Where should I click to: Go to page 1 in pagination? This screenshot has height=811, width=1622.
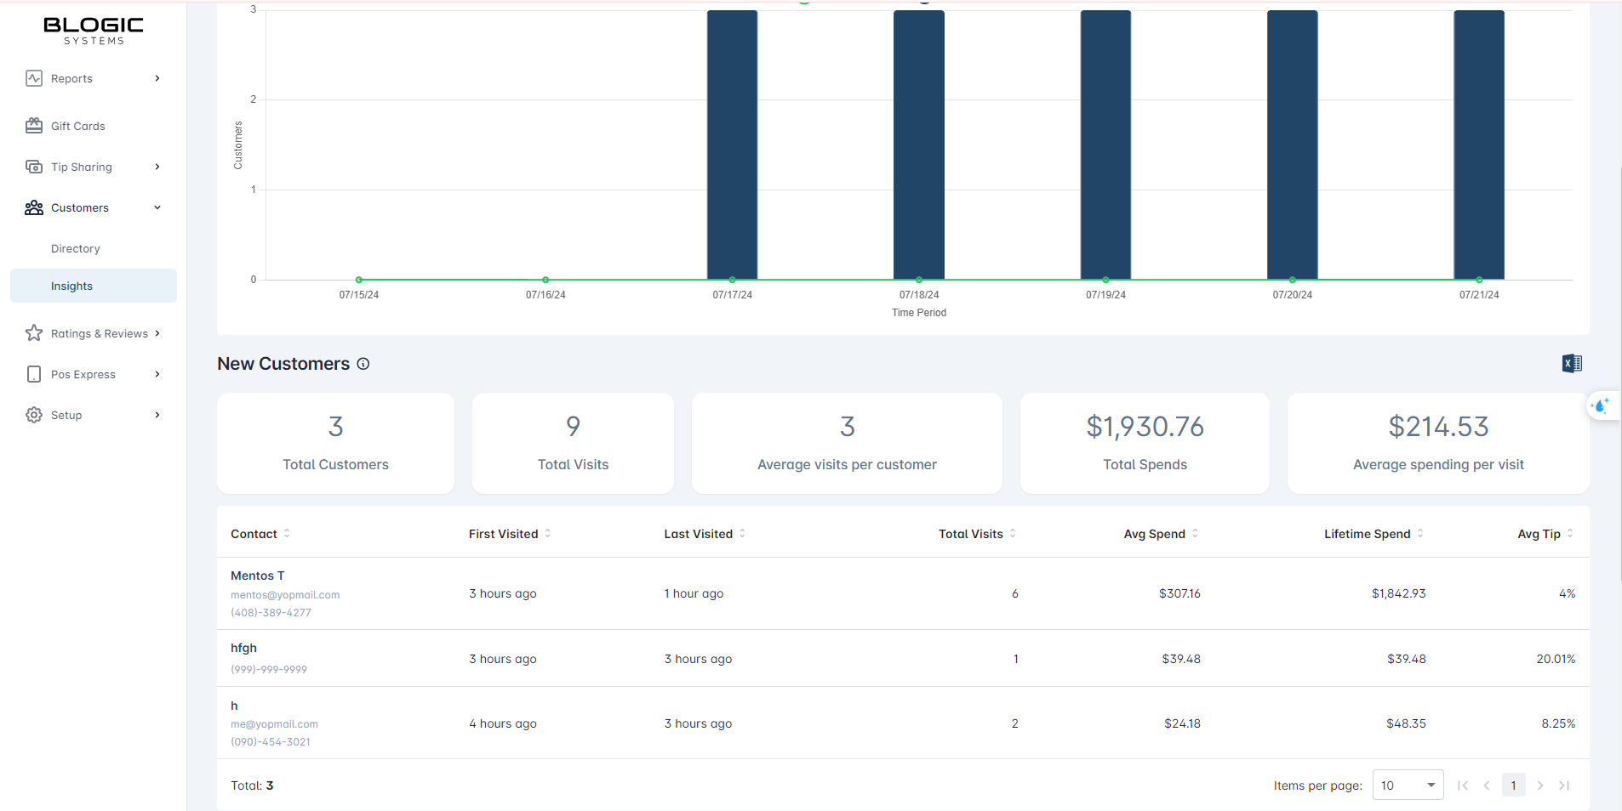tap(1513, 785)
